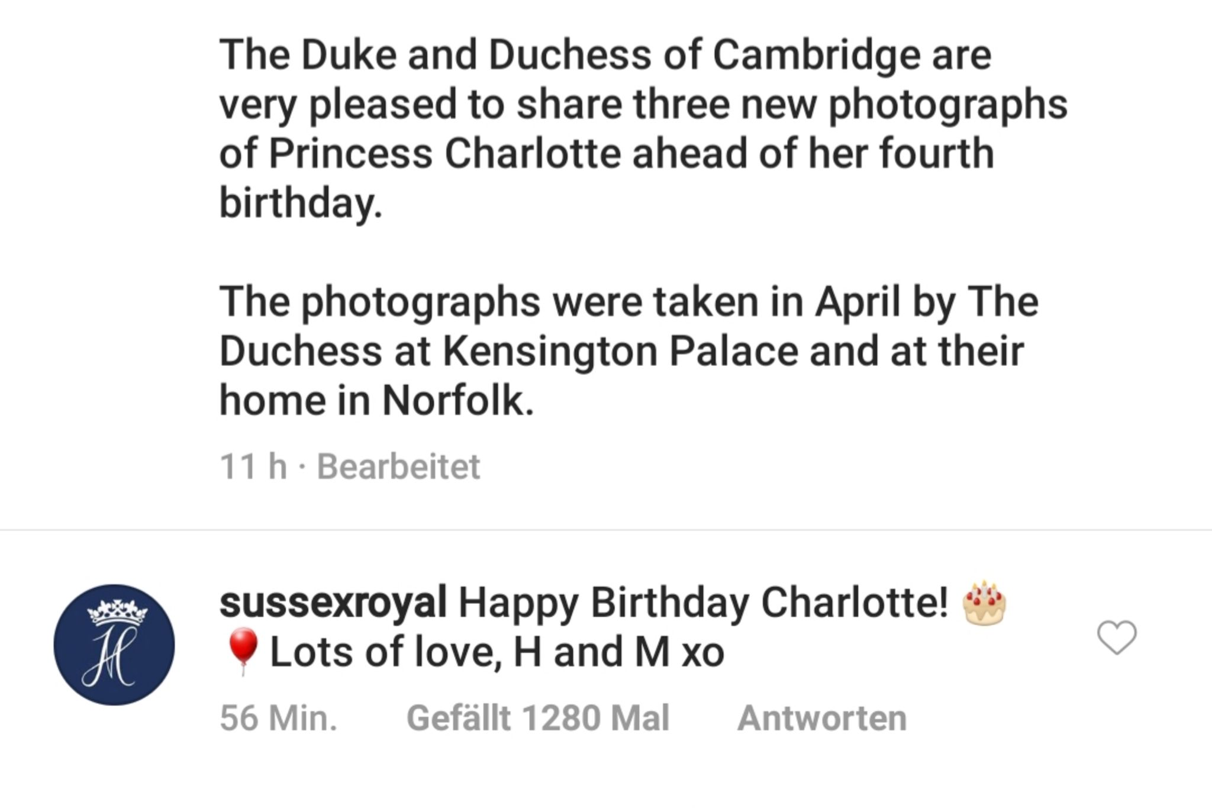Click the word Norfolk in the caption

tap(458, 401)
